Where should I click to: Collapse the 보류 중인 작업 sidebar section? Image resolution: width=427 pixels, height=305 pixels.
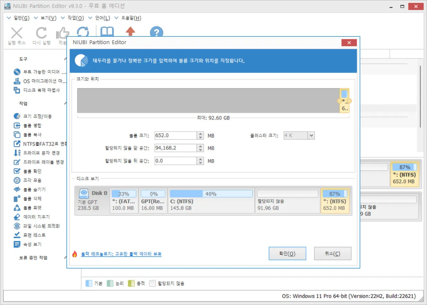pyautogui.click(x=65, y=257)
